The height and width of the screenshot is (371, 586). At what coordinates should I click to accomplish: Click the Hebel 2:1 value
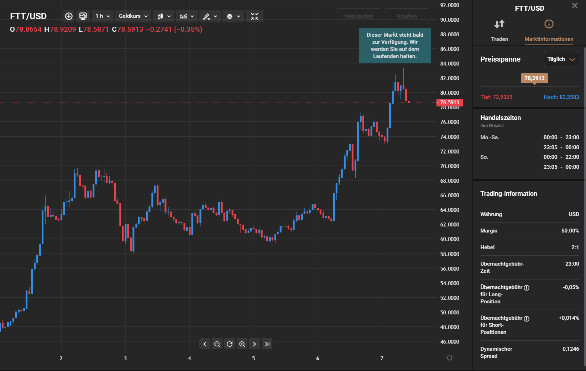pyautogui.click(x=575, y=247)
